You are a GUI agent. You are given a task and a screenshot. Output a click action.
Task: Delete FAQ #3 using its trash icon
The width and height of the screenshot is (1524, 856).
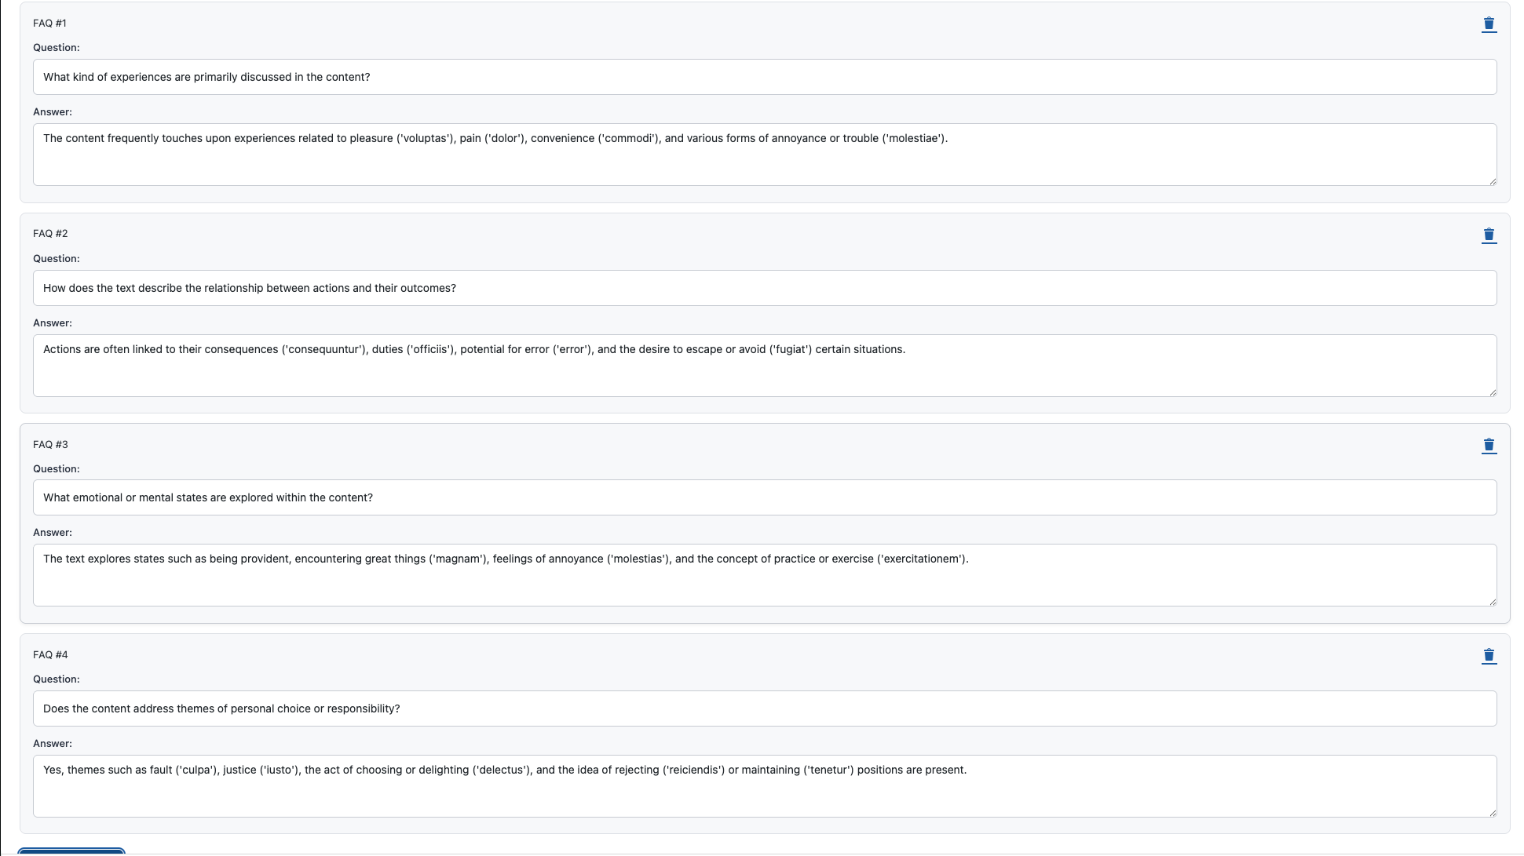point(1489,445)
